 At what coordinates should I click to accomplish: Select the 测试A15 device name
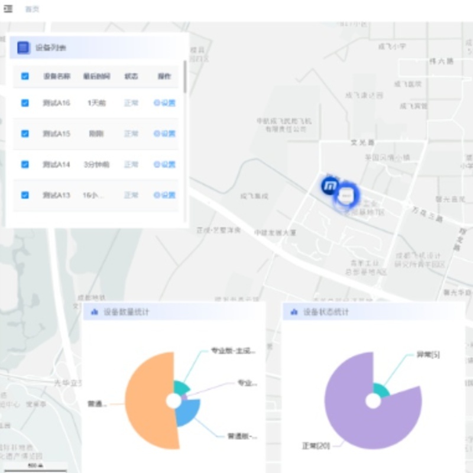56,134
